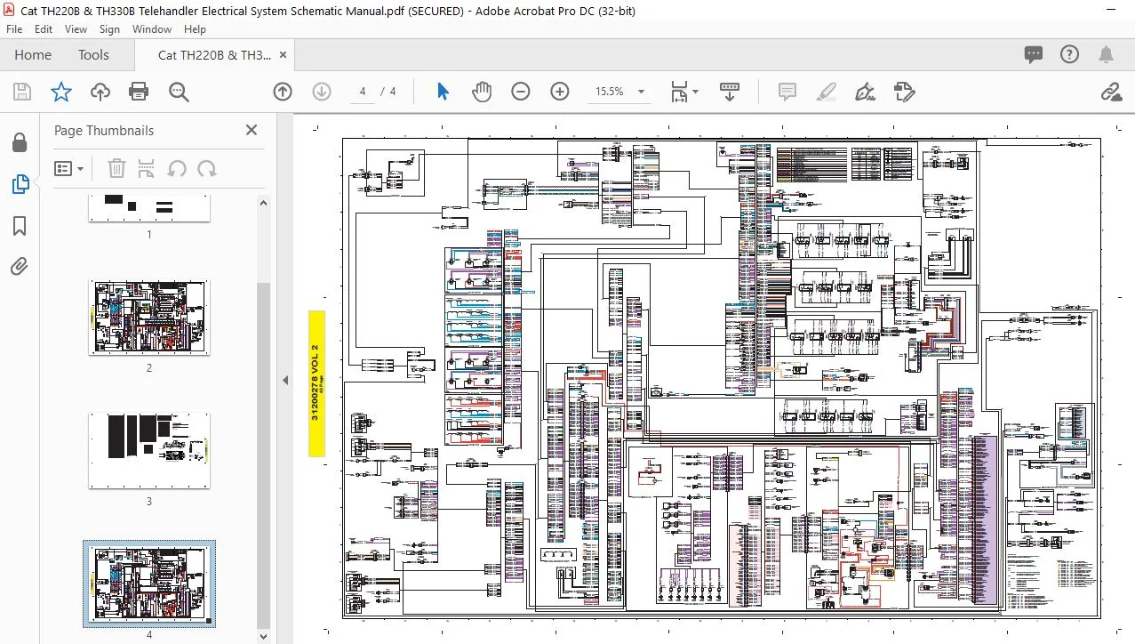Click the current page number field
The image size is (1135, 644).
[x=363, y=92]
